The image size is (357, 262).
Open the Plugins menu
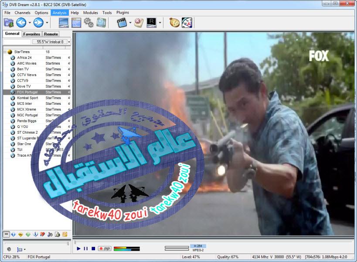point(122,13)
